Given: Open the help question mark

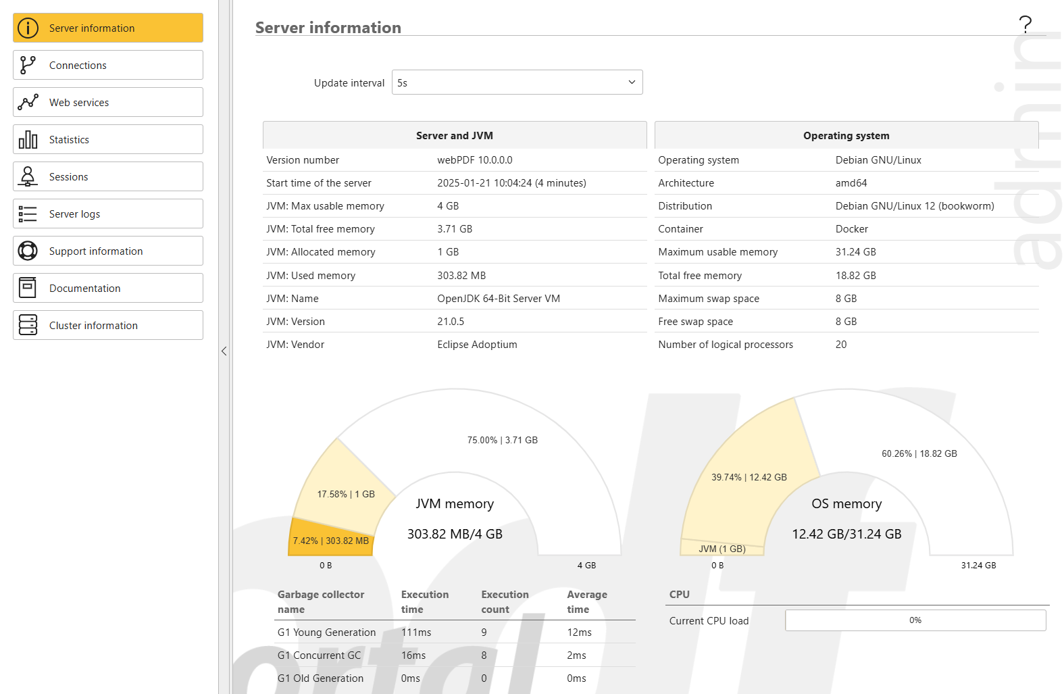Looking at the screenshot, I should tap(1025, 25).
